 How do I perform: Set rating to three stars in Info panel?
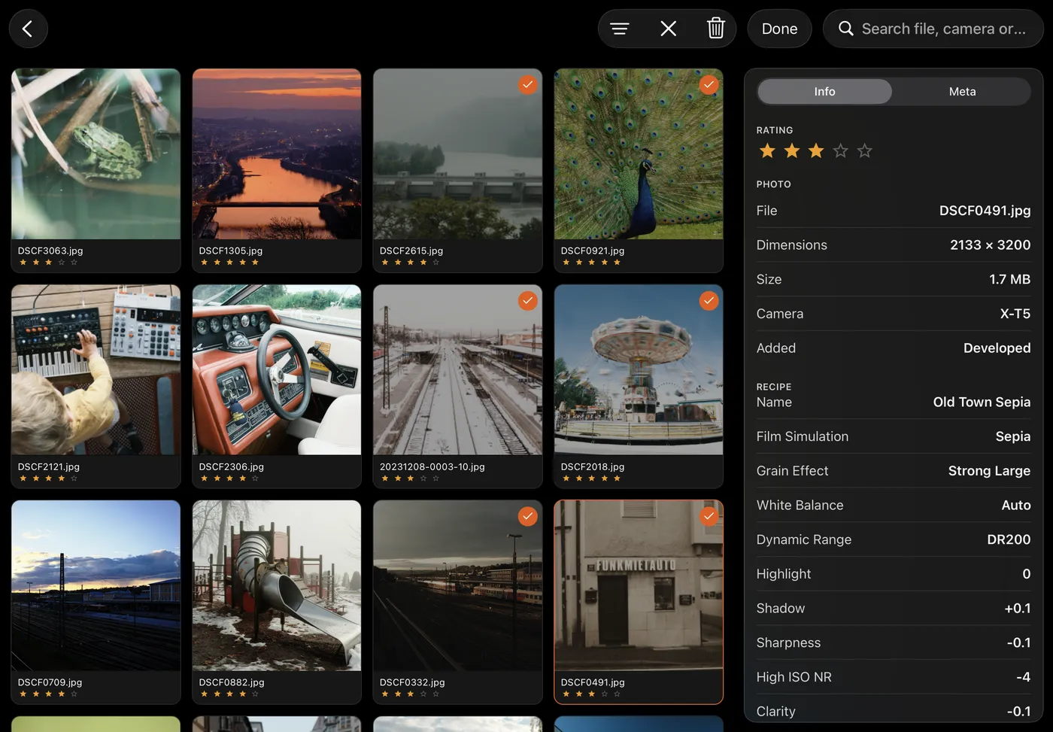click(816, 151)
